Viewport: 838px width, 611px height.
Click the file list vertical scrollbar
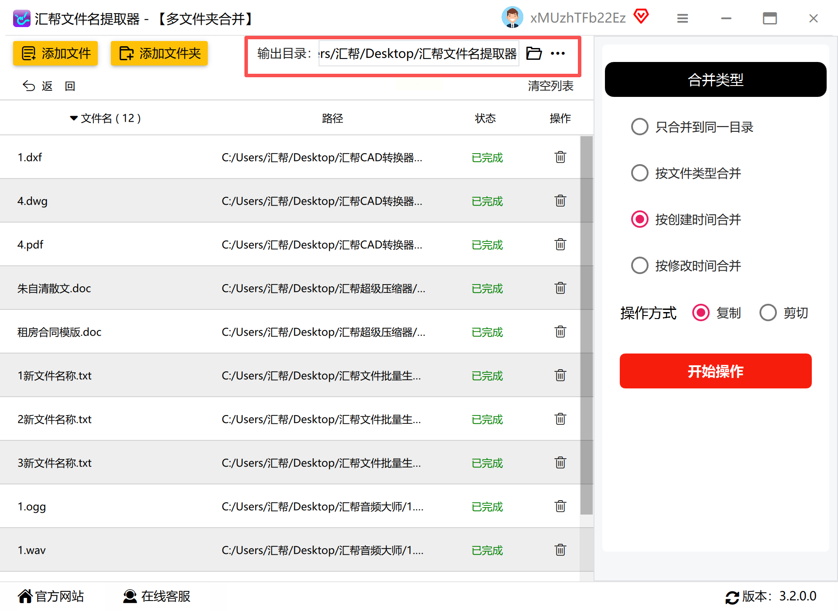coord(587,325)
